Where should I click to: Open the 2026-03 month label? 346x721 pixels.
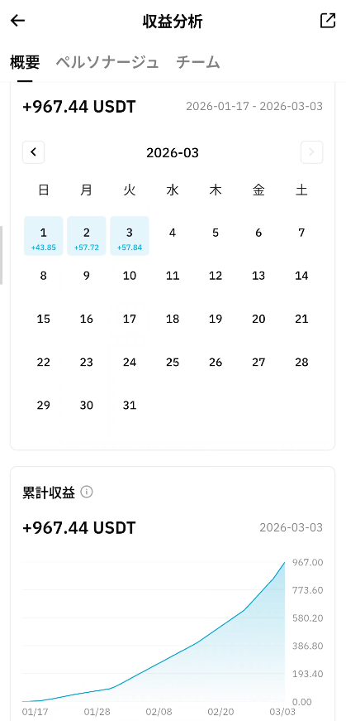[173, 152]
